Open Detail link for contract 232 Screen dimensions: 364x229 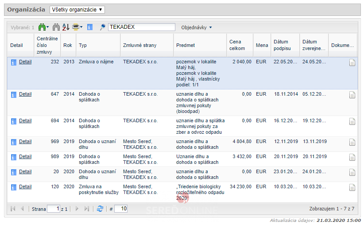[x=25, y=62]
